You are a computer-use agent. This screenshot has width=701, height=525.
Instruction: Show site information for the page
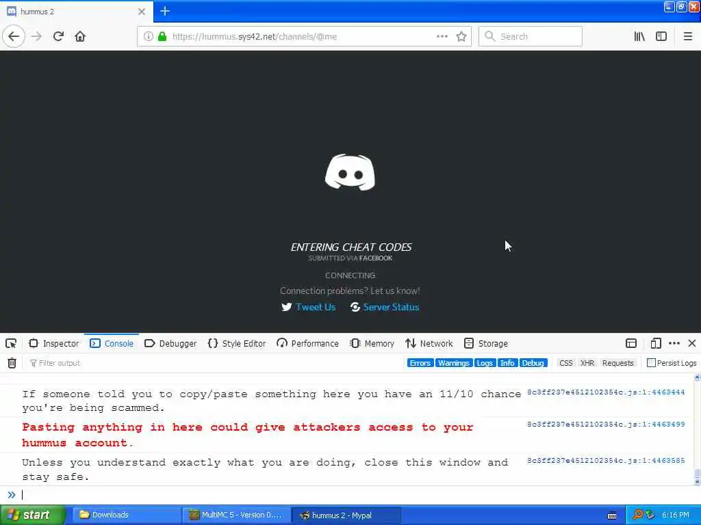148,36
